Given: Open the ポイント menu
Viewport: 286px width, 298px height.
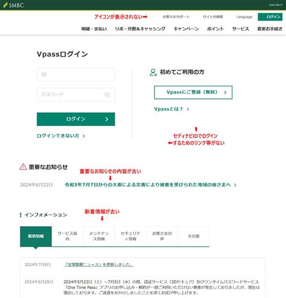Looking at the screenshot, I should click(x=215, y=29).
